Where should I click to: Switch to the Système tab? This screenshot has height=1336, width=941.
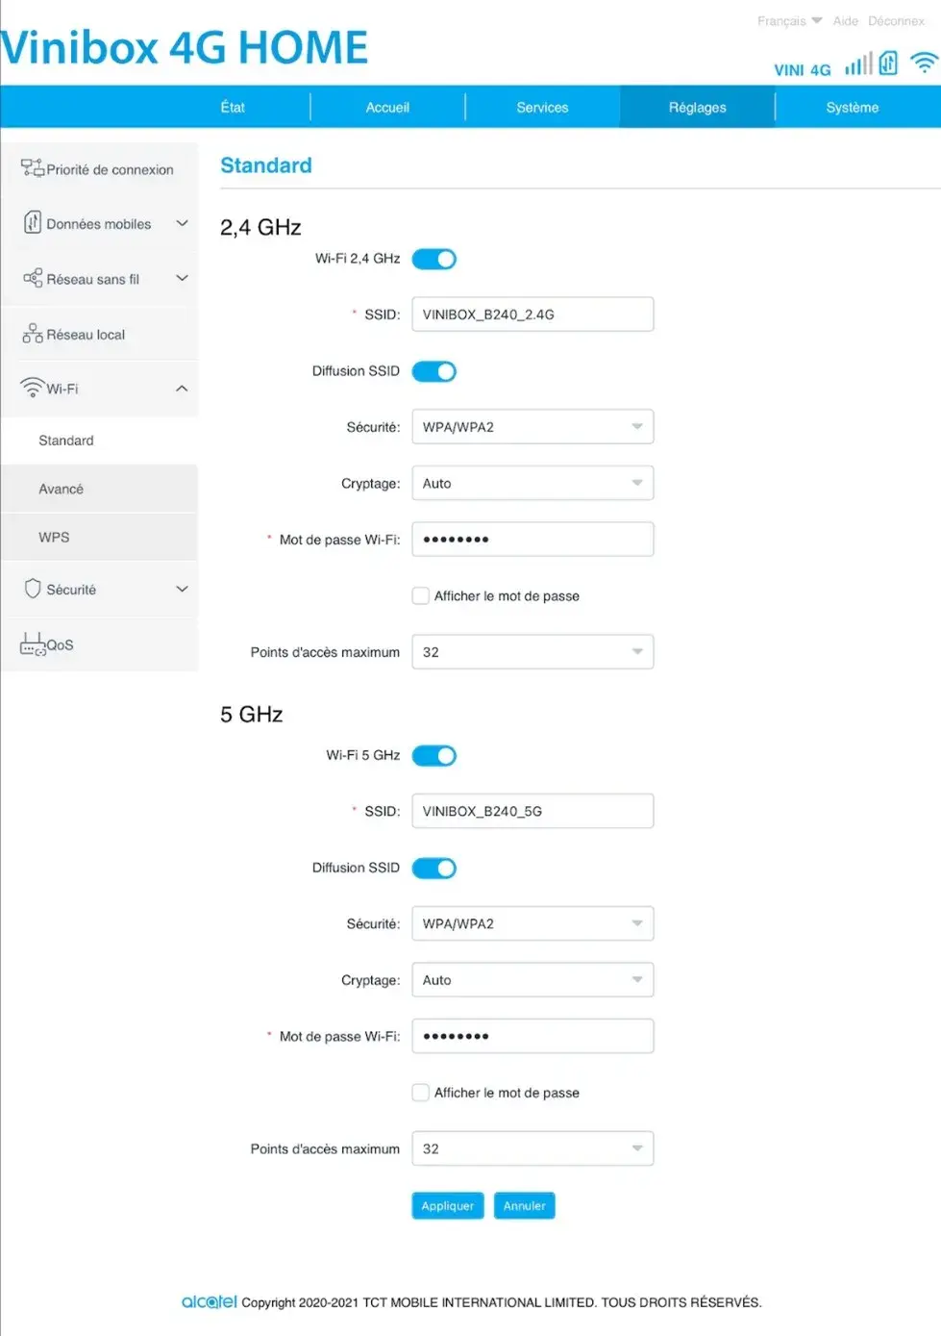852,108
